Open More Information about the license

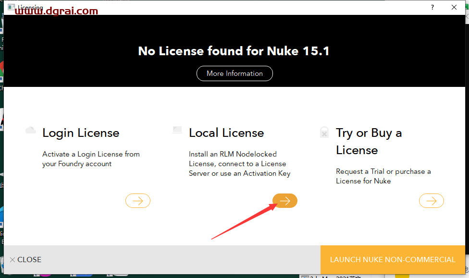coord(234,73)
